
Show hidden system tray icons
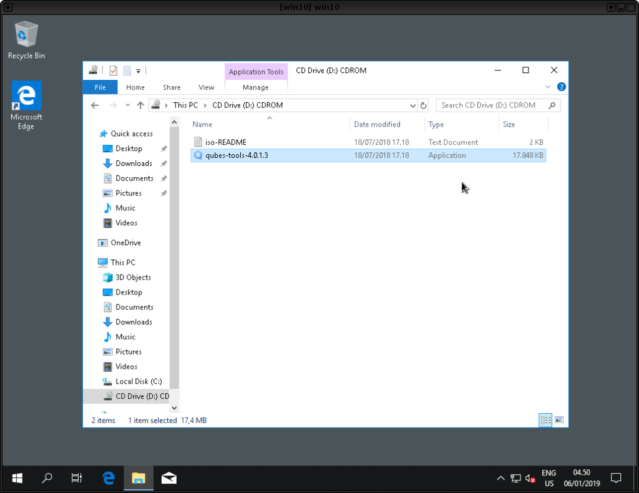(x=500, y=478)
